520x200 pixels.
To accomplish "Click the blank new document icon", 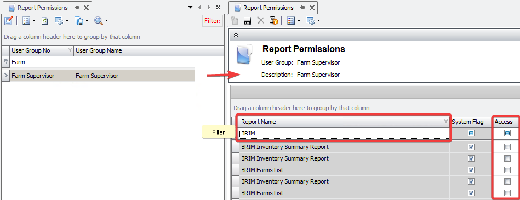I will 235,21.
